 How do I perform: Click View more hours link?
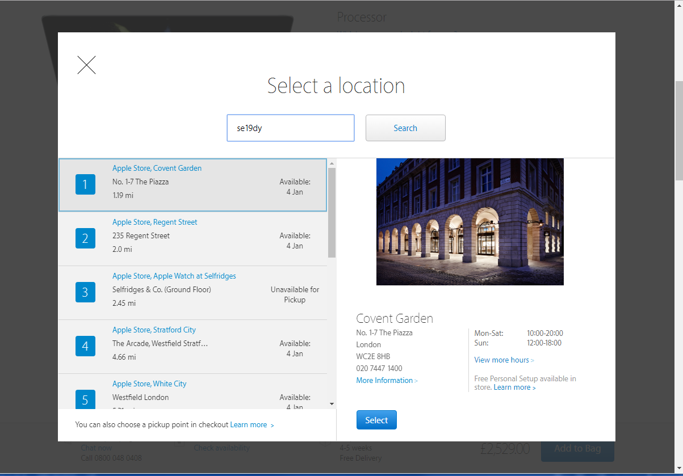click(x=504, y=360)
